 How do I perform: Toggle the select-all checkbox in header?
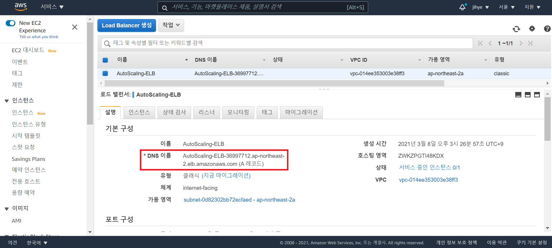tap(105, 60)
